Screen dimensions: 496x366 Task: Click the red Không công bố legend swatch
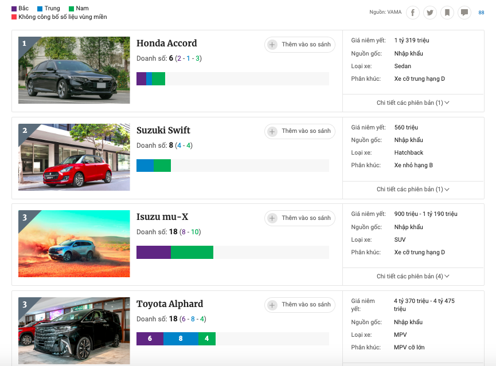[14, 17]
